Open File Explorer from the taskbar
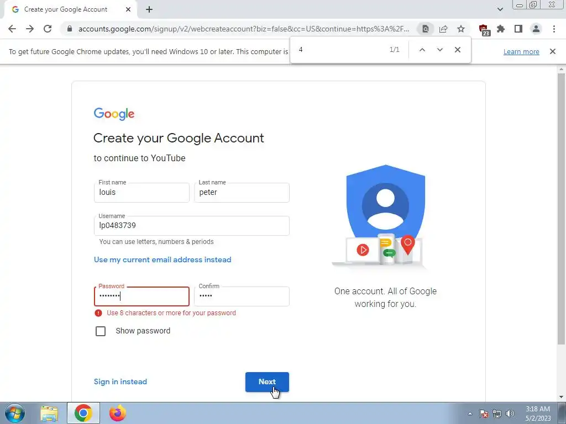566x424 pixels. click(x=49, y=413)
